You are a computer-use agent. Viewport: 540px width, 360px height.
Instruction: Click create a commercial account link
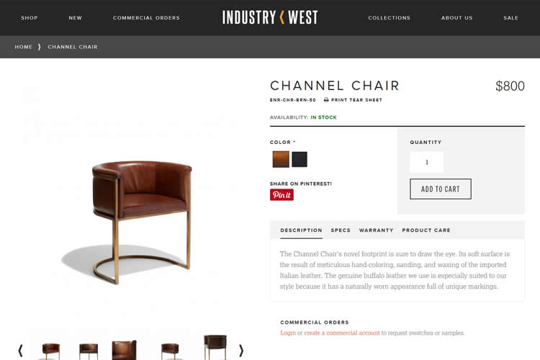341,333
